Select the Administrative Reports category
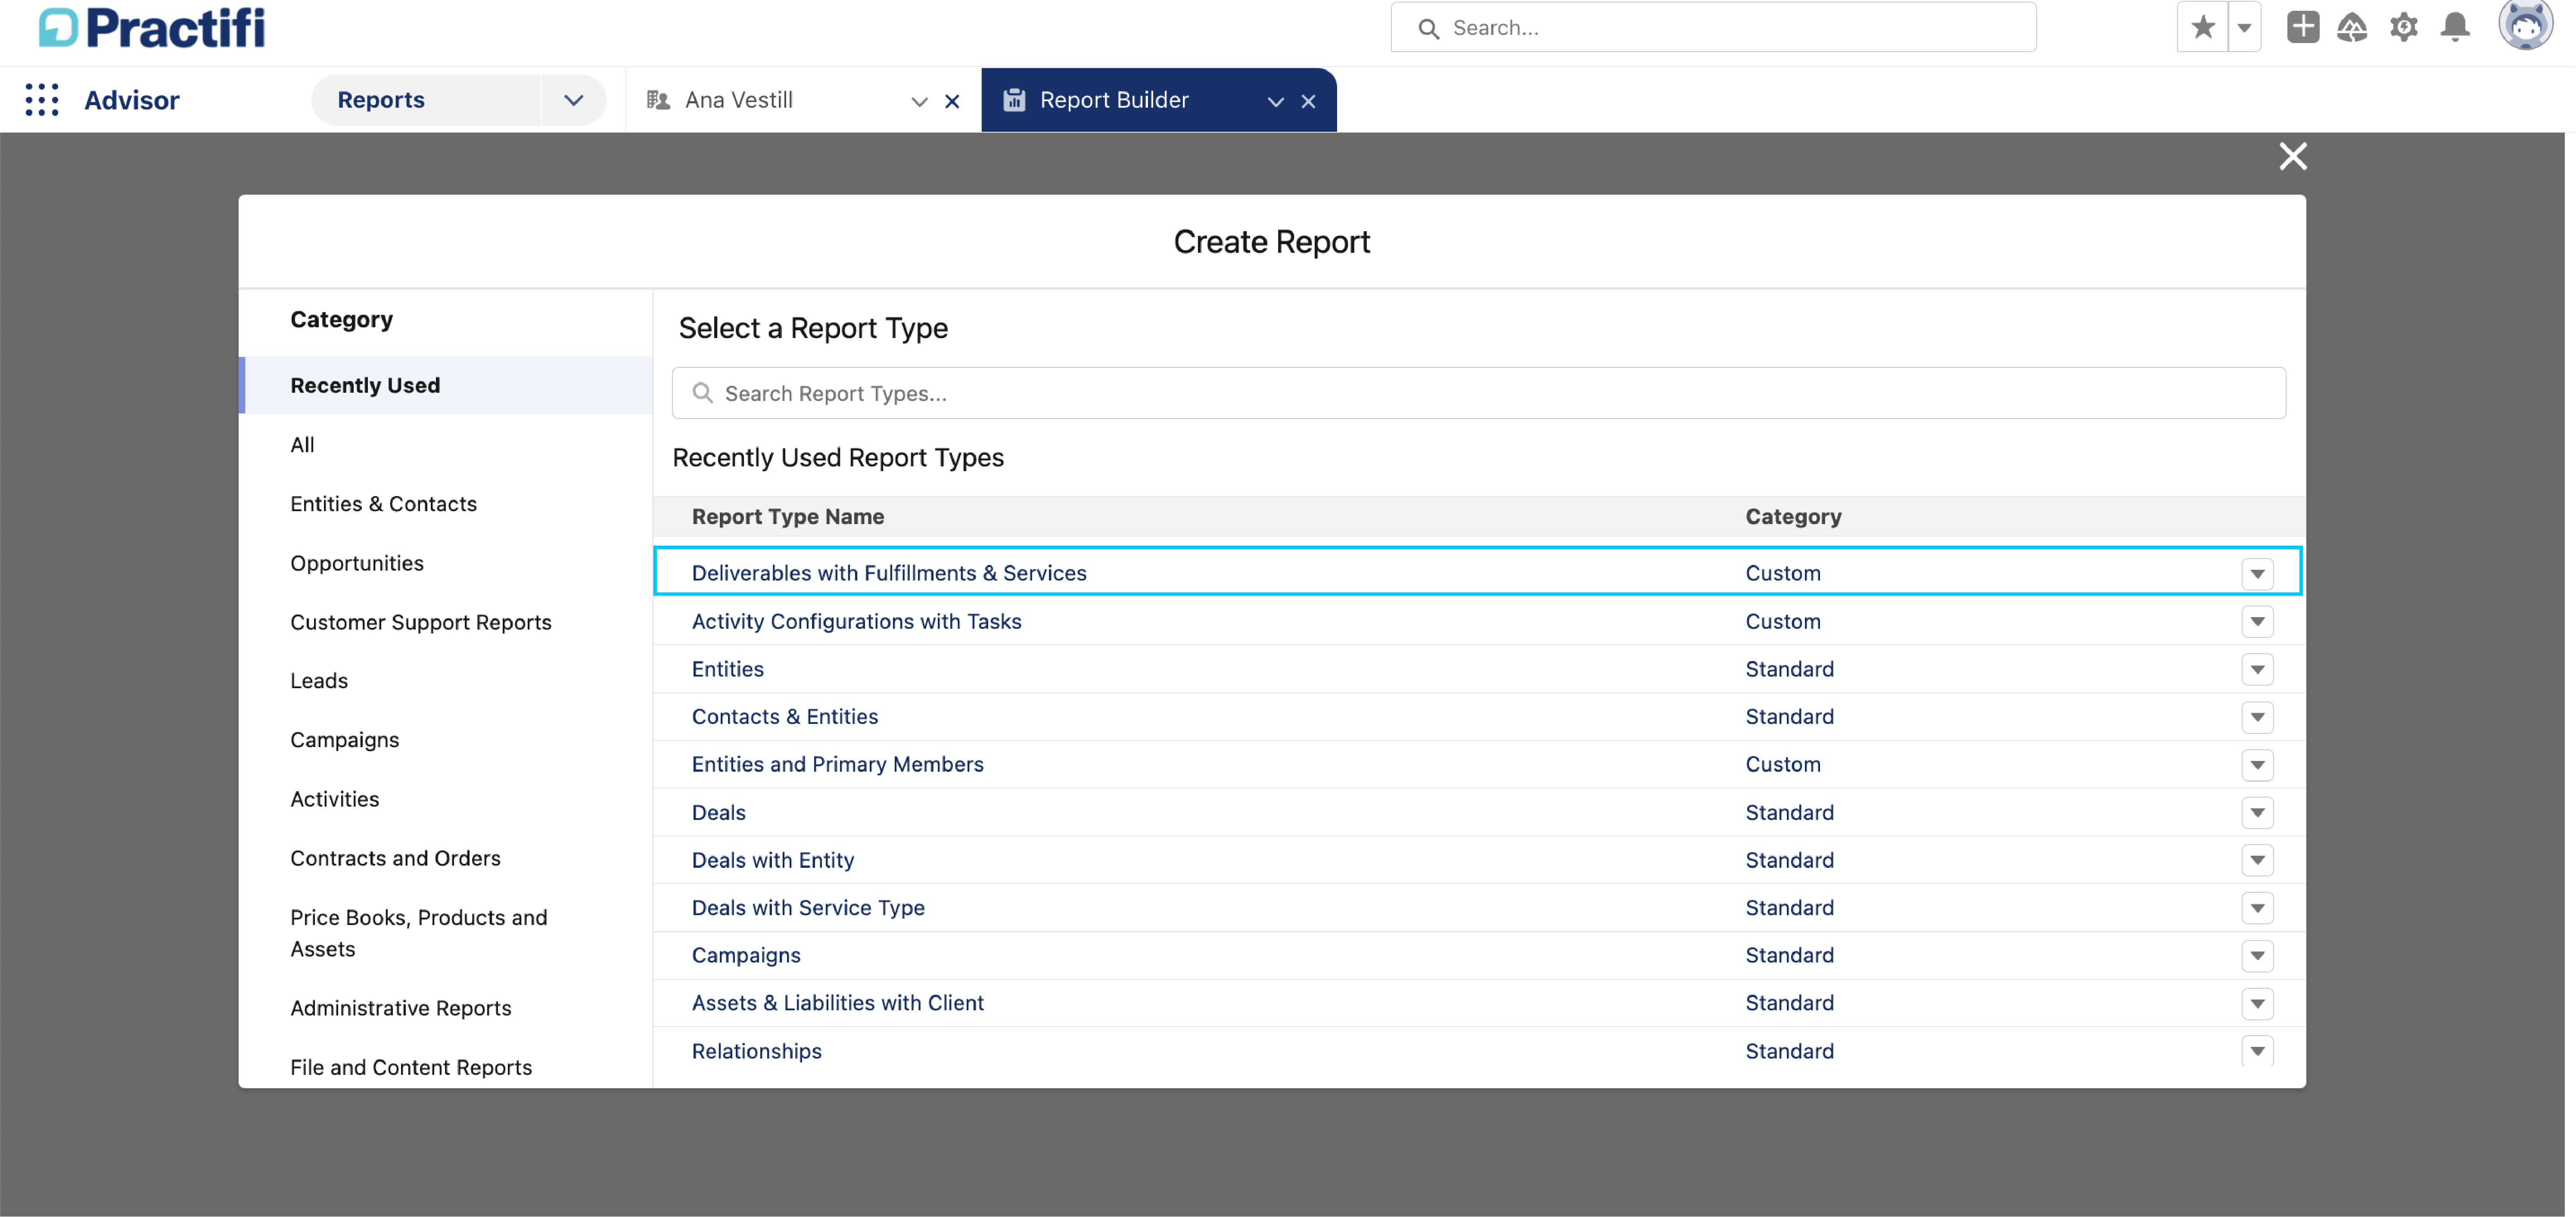 [x=401, y=1008]
